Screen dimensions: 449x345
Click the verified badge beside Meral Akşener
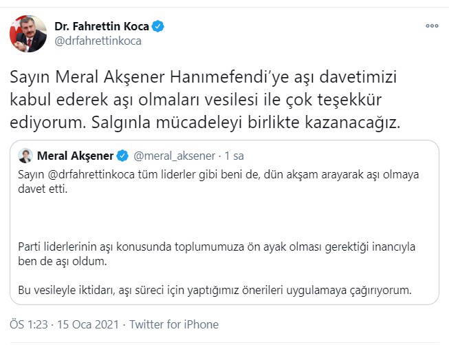122,154
